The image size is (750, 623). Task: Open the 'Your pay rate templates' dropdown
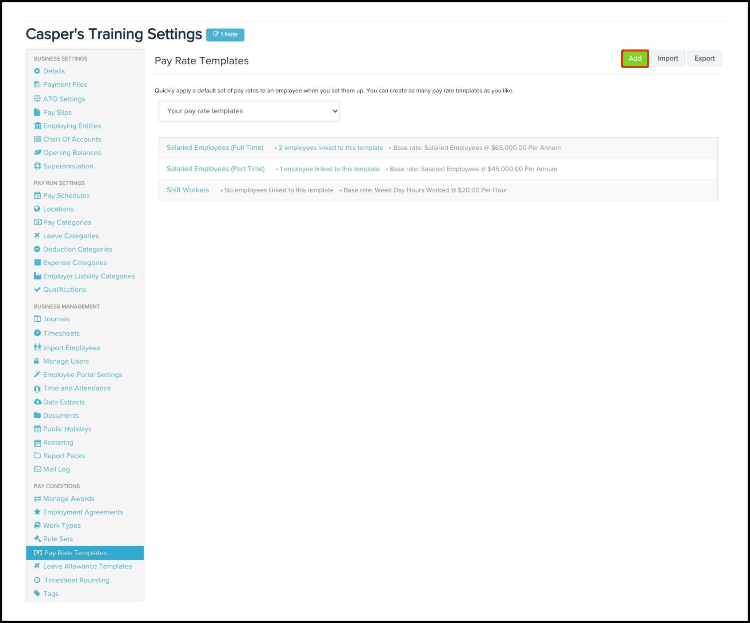click(x=249, y=111)
